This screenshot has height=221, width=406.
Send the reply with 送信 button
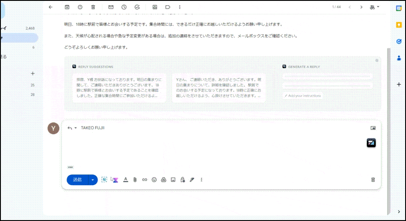(x=78, y=180)
